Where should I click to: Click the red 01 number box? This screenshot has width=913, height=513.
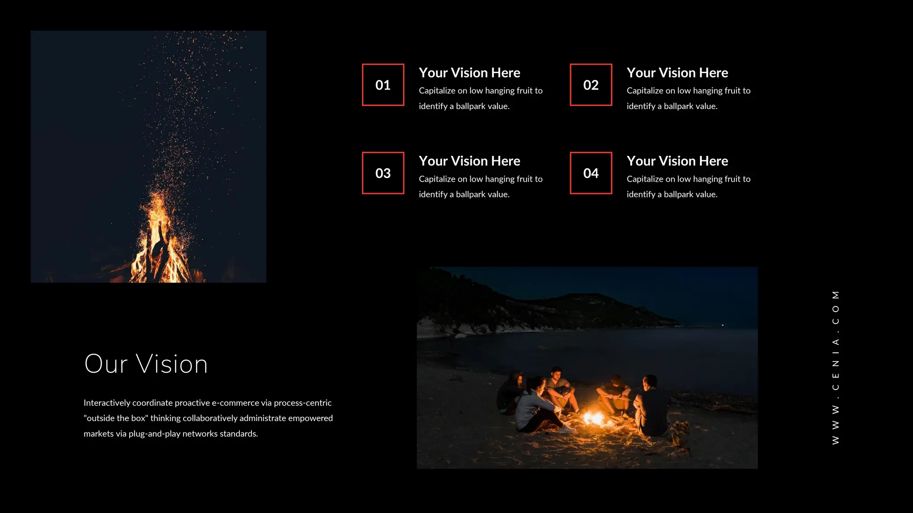(383, 85)
